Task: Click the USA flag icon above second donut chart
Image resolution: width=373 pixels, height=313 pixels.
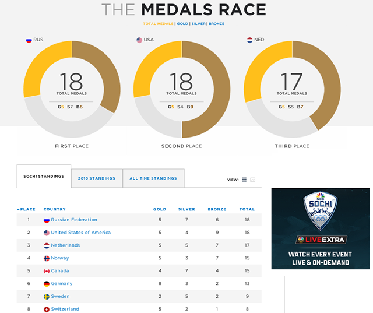Action: coord(139,40)
